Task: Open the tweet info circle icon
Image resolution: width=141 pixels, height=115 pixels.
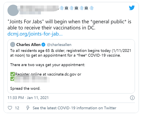Action: (x=132, y=98)
